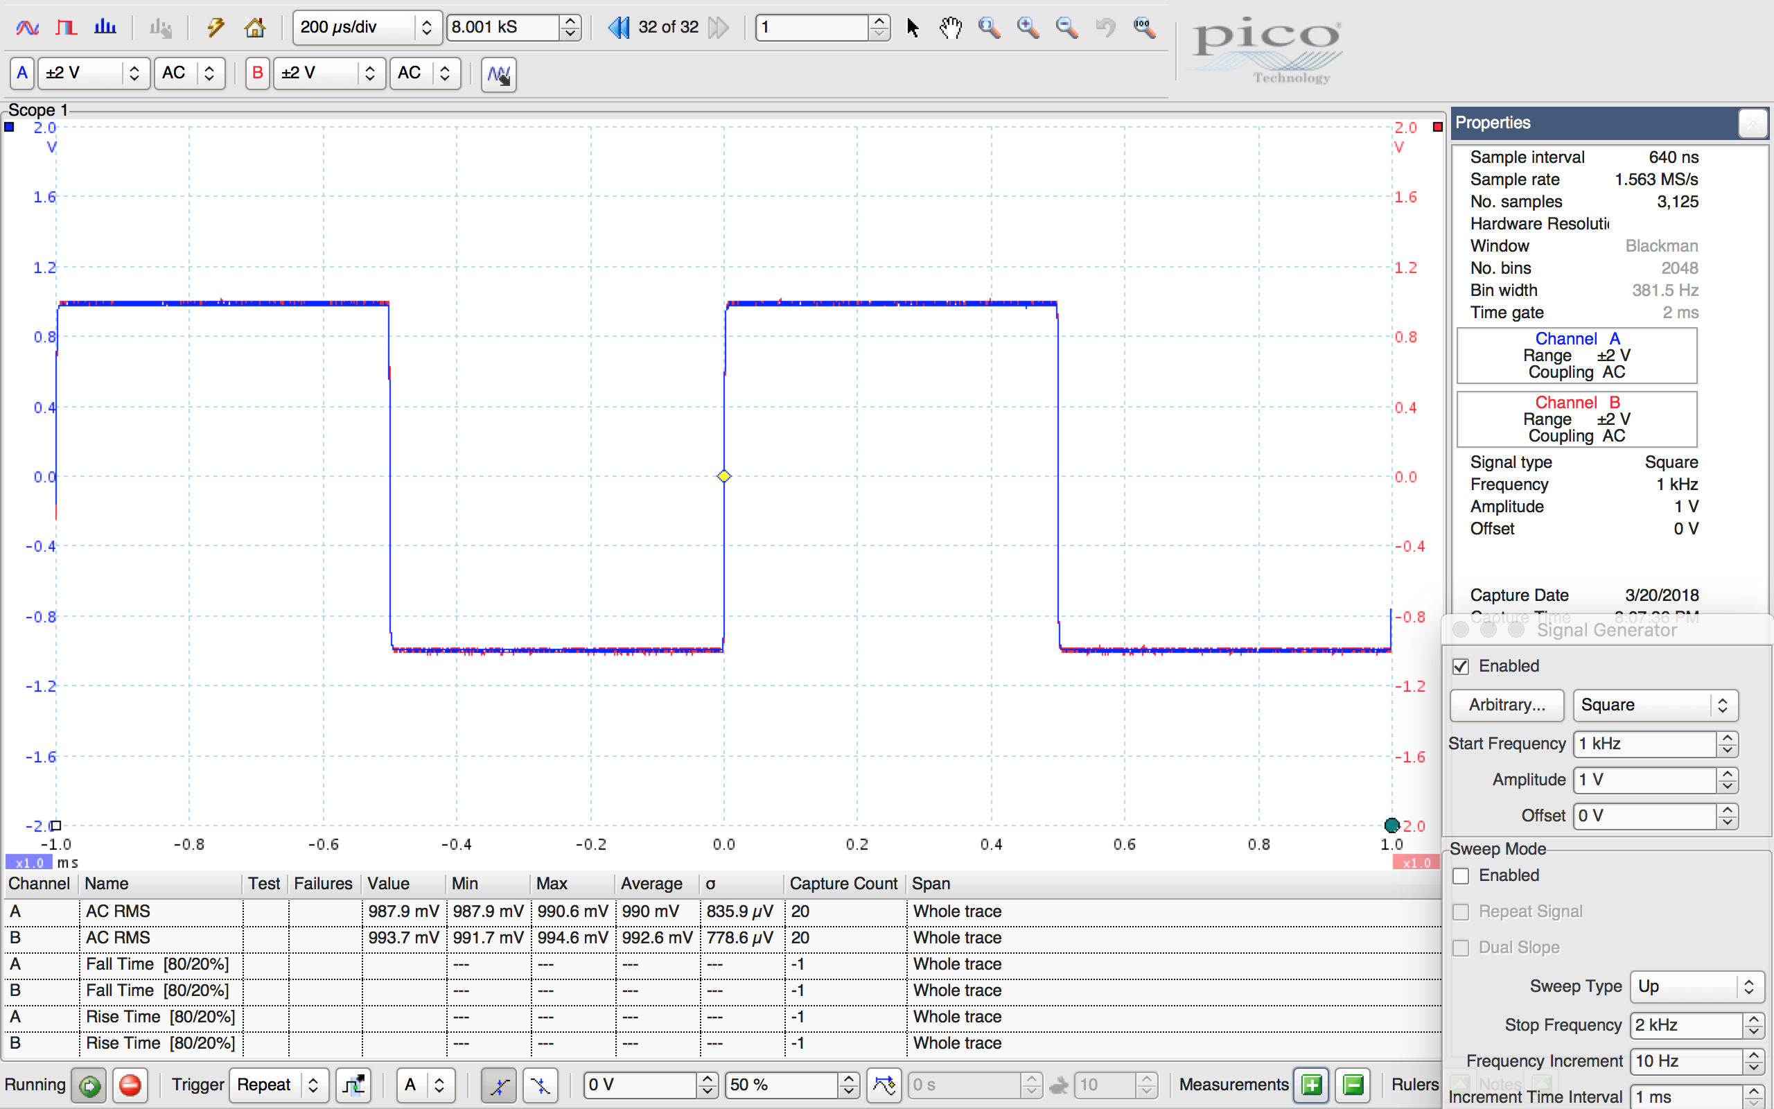Select rising edge trigger icon
The width and height of the screenshot is (1774, 1109).
click(x=499, y=1085)
